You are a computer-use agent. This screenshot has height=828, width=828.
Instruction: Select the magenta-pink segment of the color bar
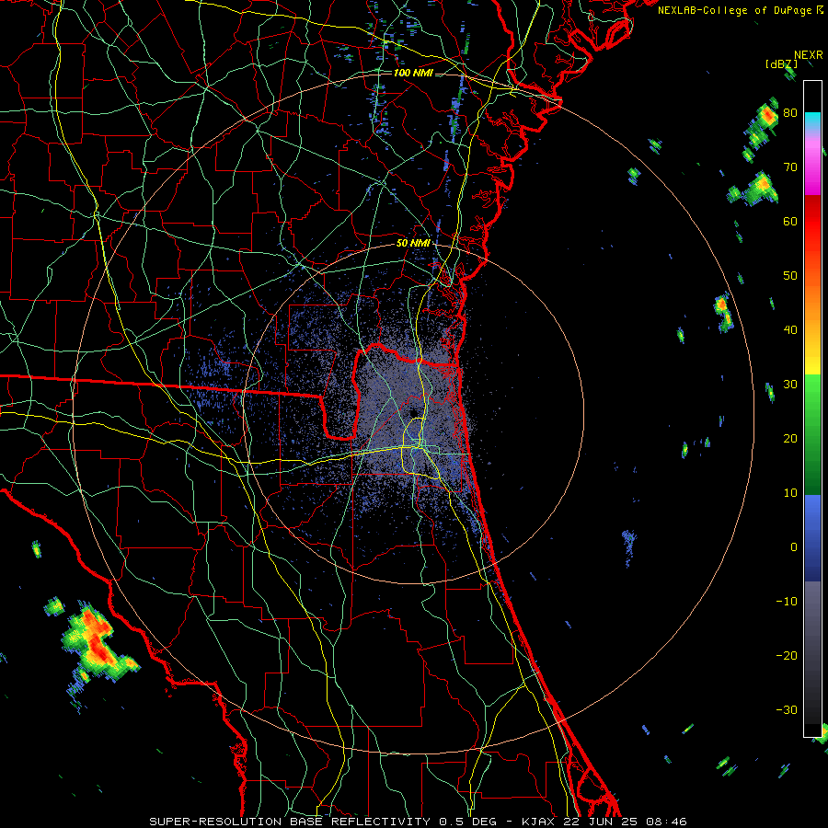coord(812,164)
